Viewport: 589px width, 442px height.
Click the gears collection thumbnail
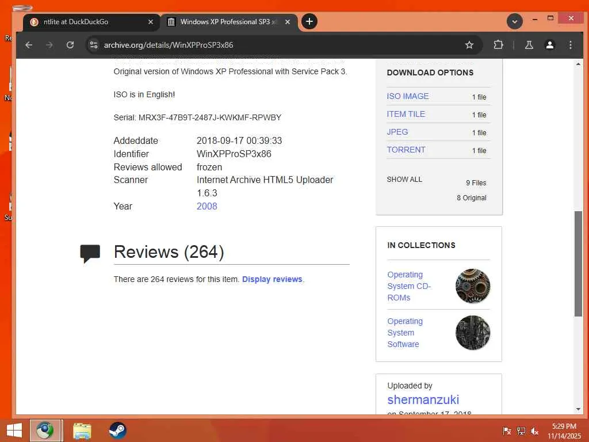click(473, 286)
